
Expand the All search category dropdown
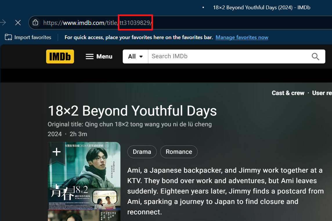pos(136,56)
